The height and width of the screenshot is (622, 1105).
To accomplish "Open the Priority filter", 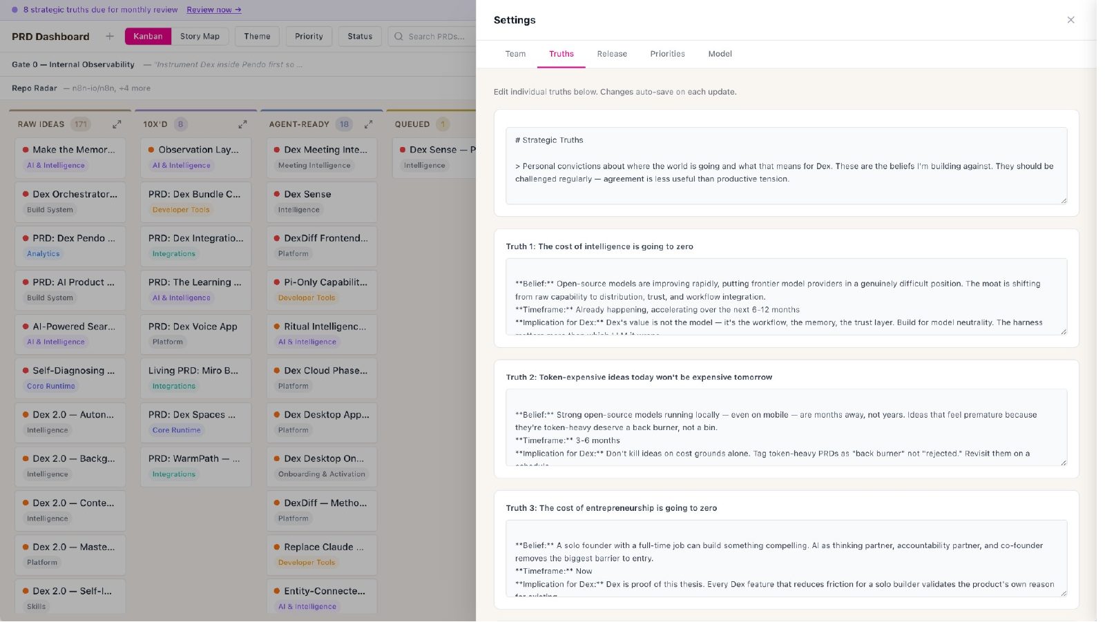I will pyautogui.click(x=309, y=37).
